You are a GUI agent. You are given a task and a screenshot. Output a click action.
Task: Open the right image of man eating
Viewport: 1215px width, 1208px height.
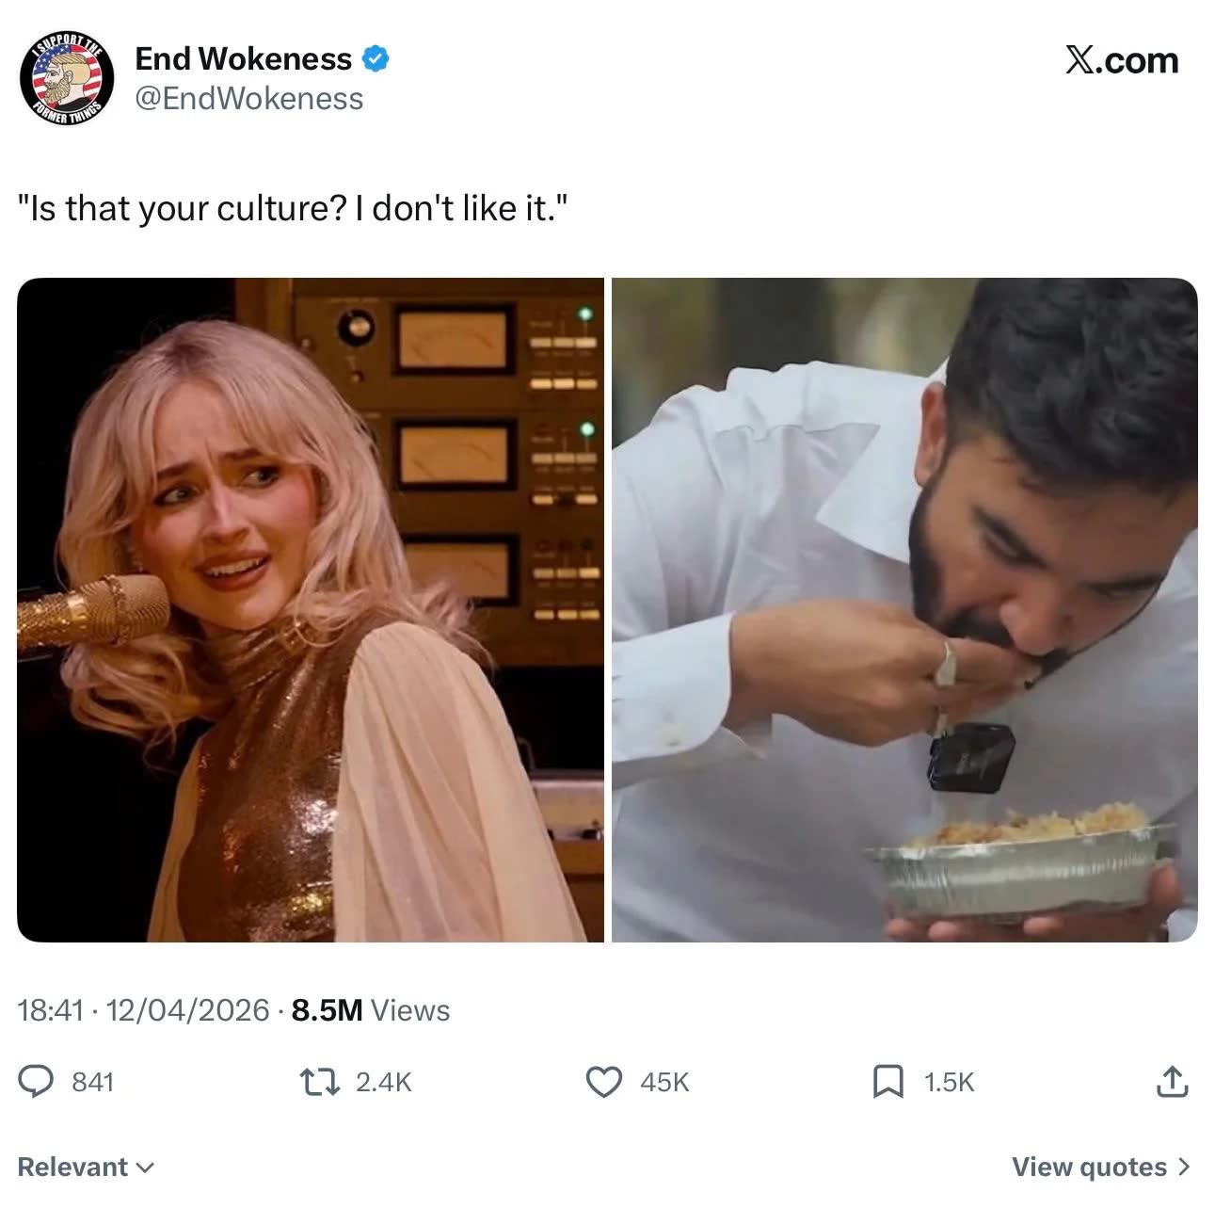click(904, 610)
